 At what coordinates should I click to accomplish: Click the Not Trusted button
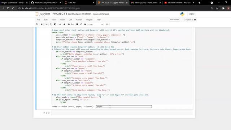pyautogui.click(x=174, y=19)
